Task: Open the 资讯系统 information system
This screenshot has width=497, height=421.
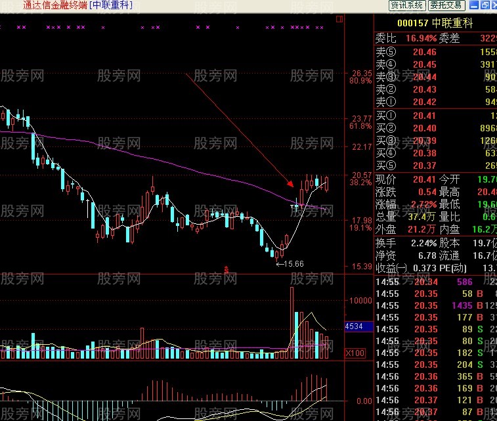Action: 406,5
